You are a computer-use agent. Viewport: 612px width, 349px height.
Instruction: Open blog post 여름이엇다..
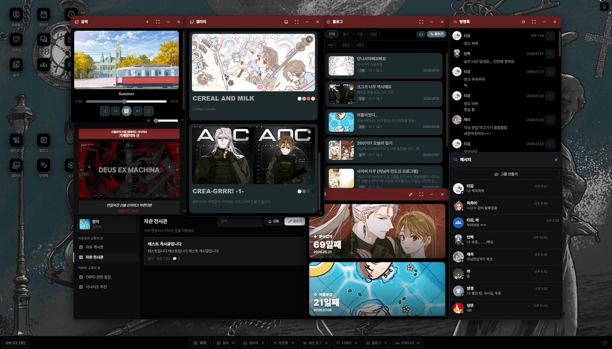pyautogui.click(x=384, y=121)
